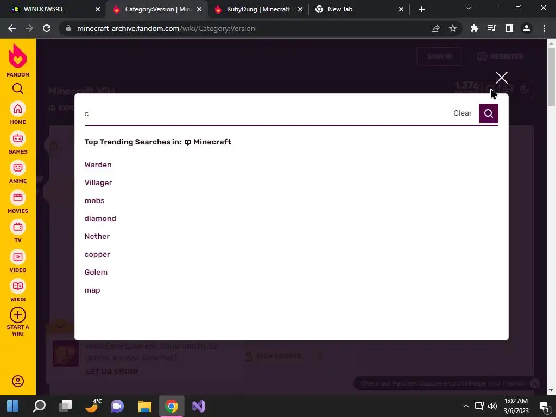Open File Explorer from the taskbar

tap(144, 406)
